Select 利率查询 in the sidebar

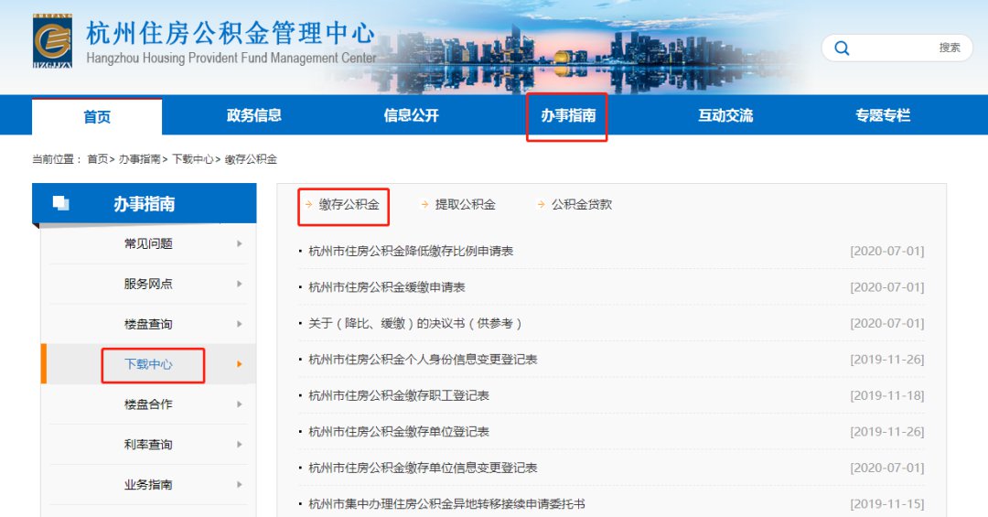pyautogui.click(x=148, y=445)
